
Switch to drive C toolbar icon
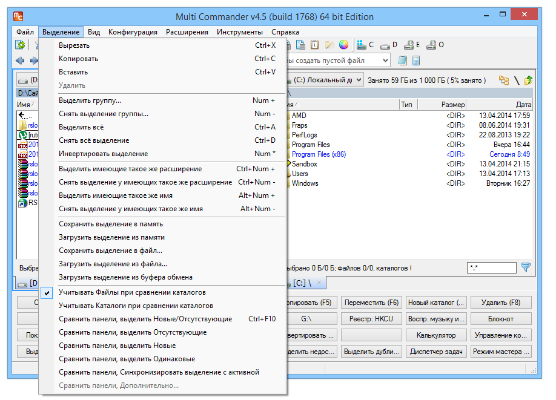pos(365,45)
